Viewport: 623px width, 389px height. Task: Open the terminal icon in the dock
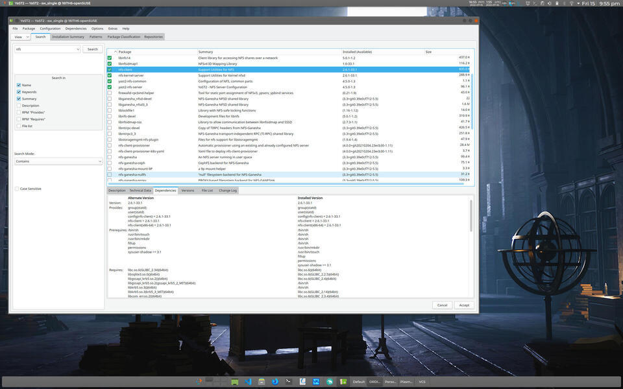tap(289, 381)
